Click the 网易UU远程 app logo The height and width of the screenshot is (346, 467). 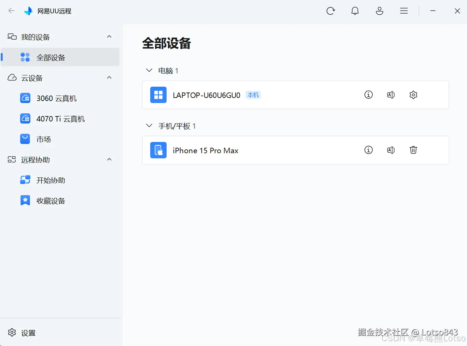click(x=28, y=11)
